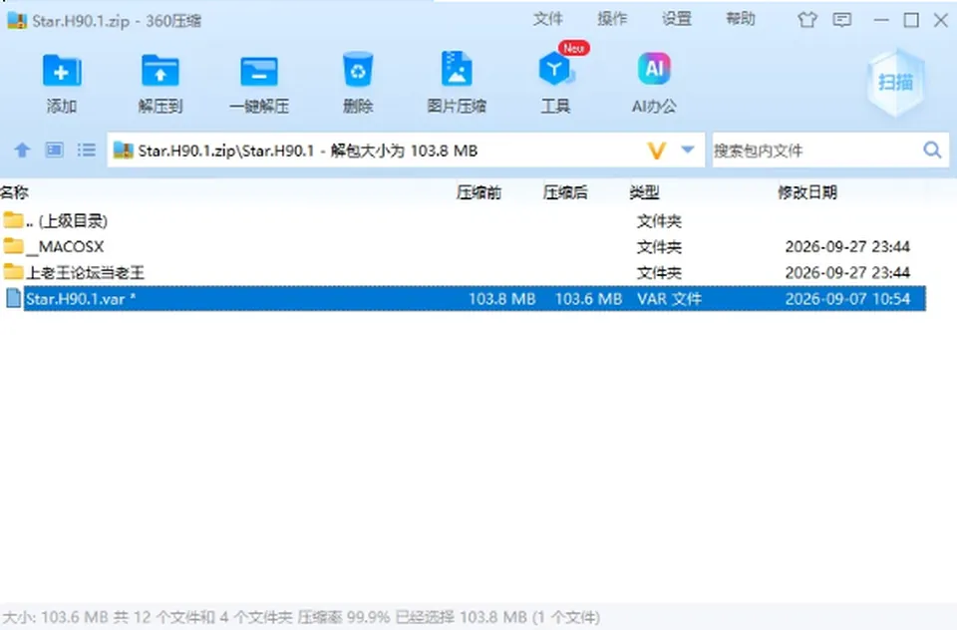Expand the address path dropdown arrow
Viewport: 957px width, 630px height.
(688, 150)
